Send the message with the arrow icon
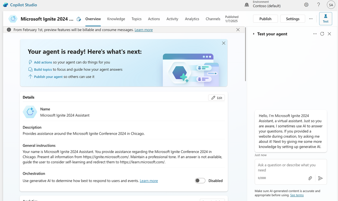Screen dimensions: 338x201 pos(320,178)
